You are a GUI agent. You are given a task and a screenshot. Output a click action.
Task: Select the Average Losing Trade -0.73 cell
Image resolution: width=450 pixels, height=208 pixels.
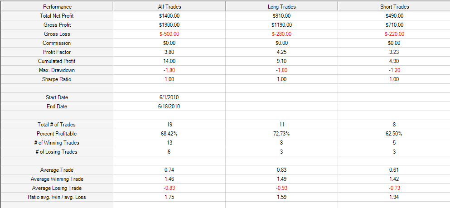click(x=394, y=188)
